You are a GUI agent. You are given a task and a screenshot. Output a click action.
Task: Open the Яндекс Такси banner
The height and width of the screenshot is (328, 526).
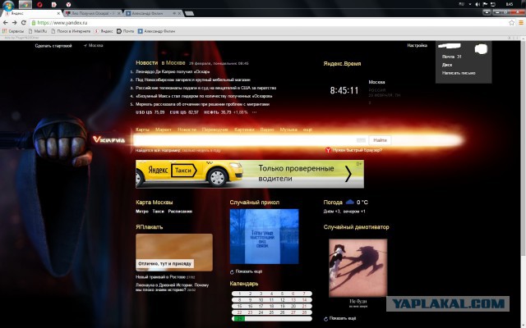pyautogui.click(x=250, y=174)
